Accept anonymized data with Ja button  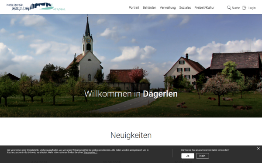[188, 156]
